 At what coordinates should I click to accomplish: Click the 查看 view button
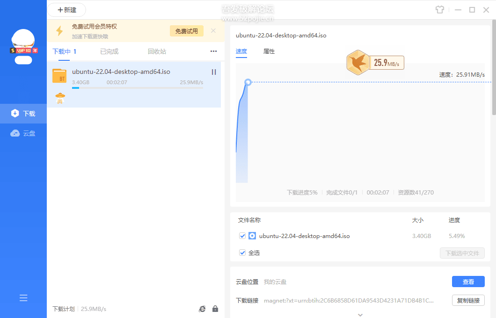468,282
